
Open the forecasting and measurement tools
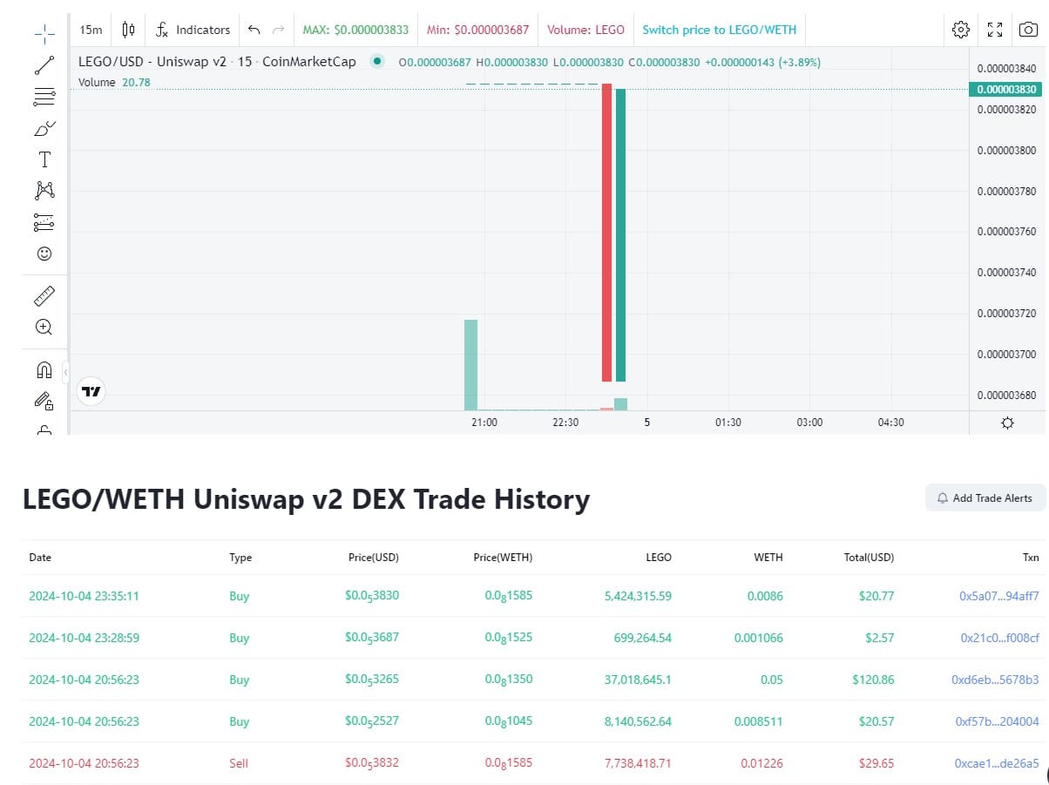pyautogui.click(x=44, y=222)
